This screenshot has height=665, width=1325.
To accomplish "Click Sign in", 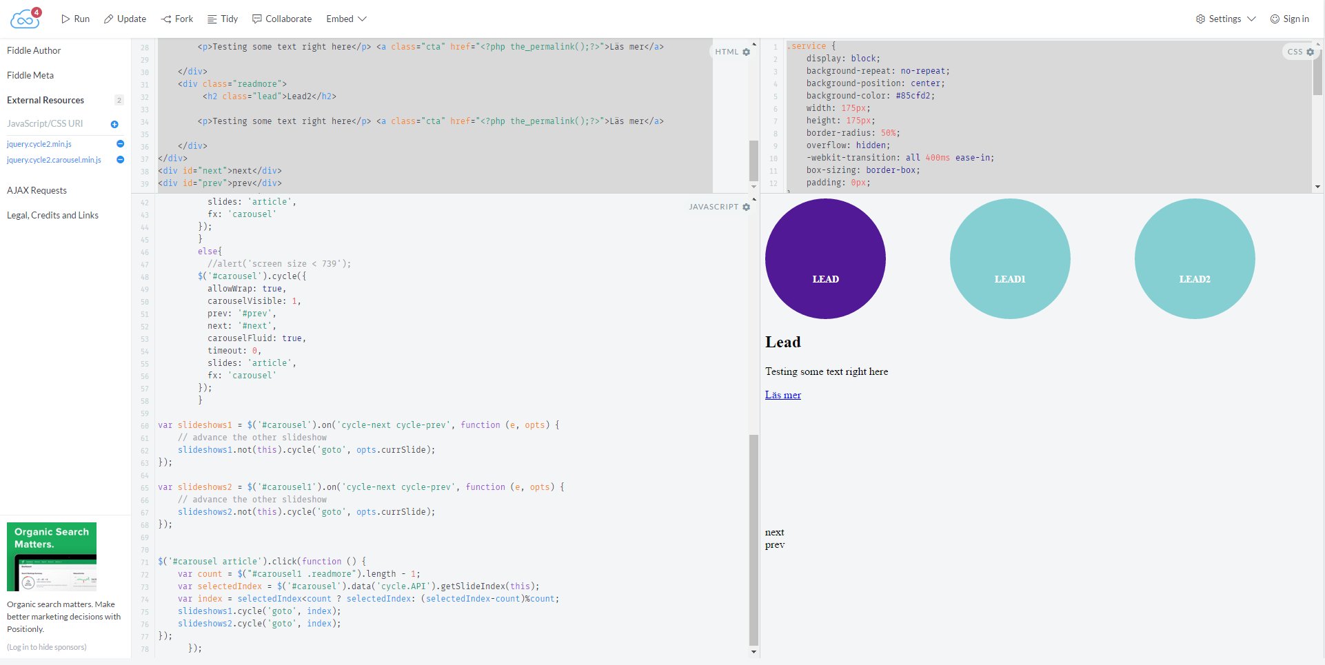I will point(1289,19).
